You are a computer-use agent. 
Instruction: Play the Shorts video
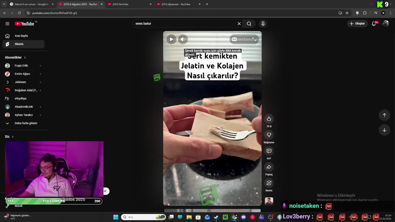pyautogui.click(x=171, y=39)
